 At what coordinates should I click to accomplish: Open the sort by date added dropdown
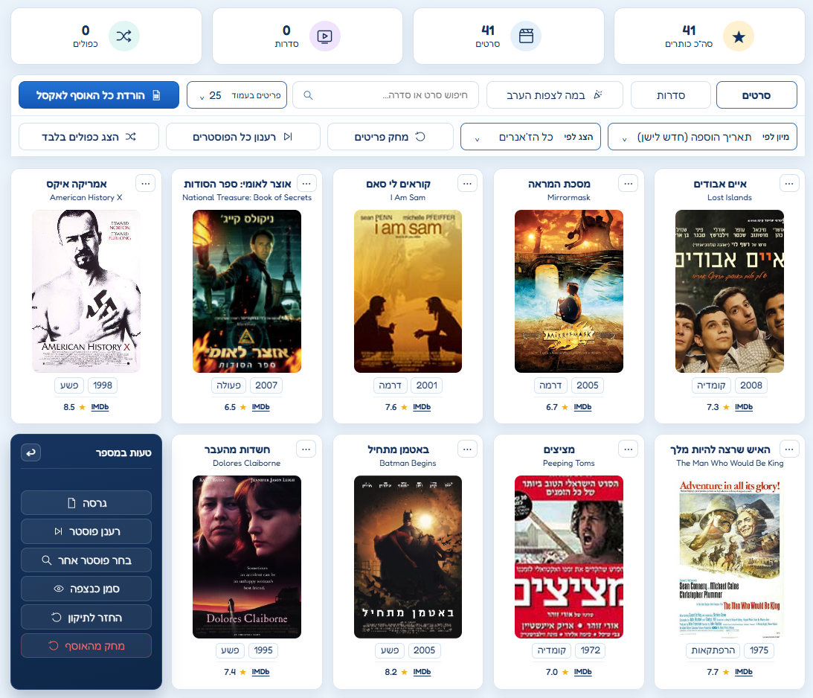click(702, 137)
